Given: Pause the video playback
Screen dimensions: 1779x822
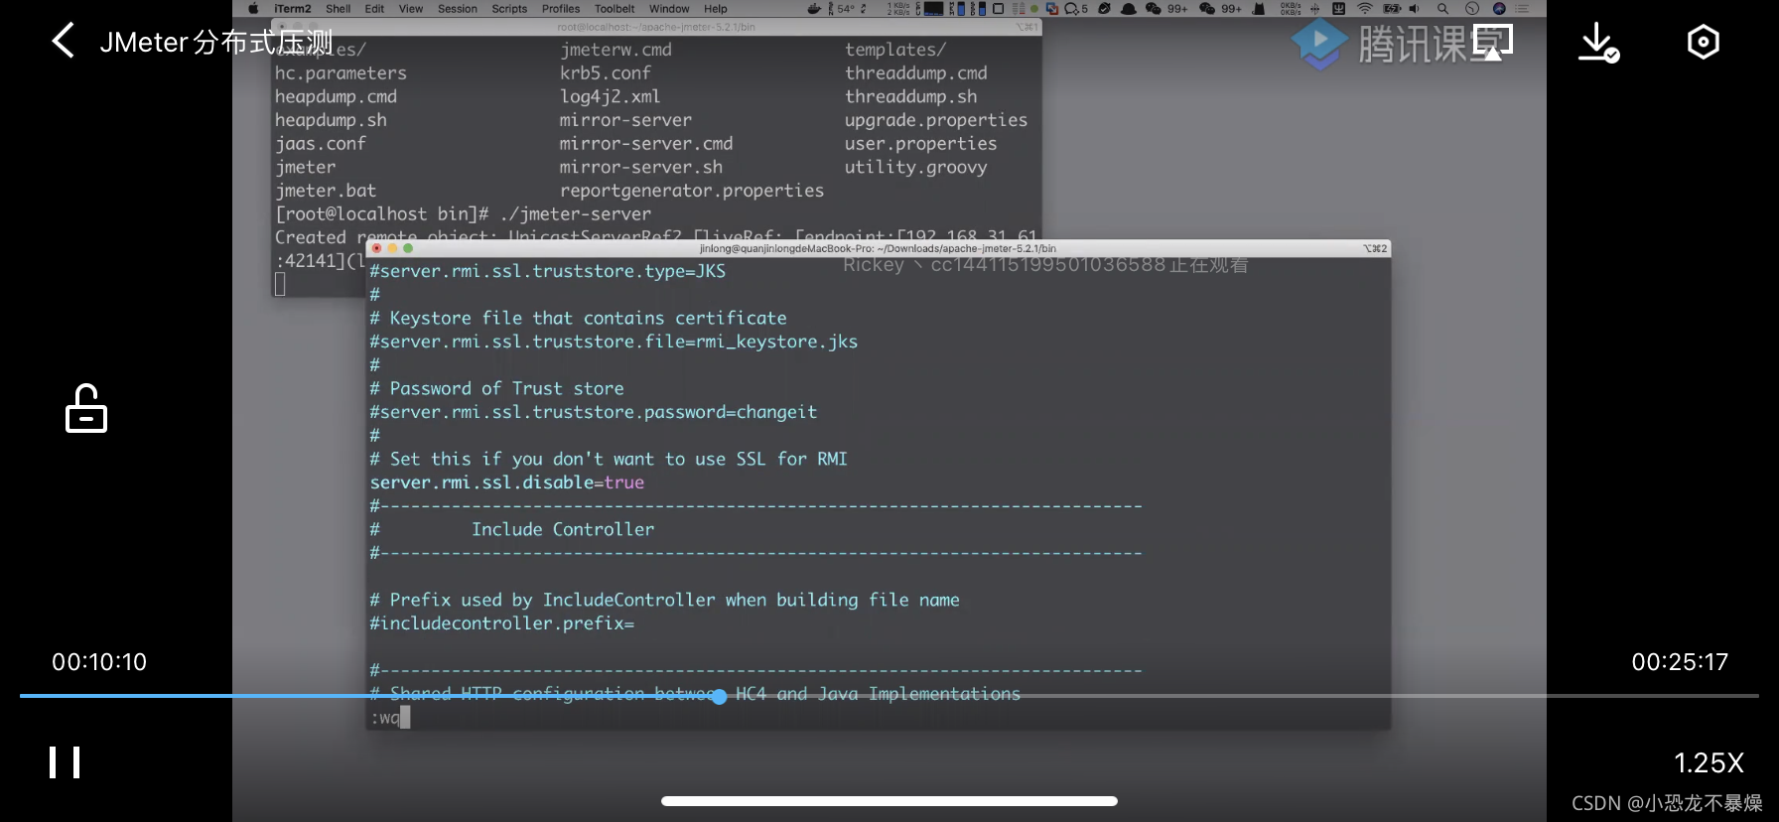Looking at the screenshot, I should coord(65,762).
